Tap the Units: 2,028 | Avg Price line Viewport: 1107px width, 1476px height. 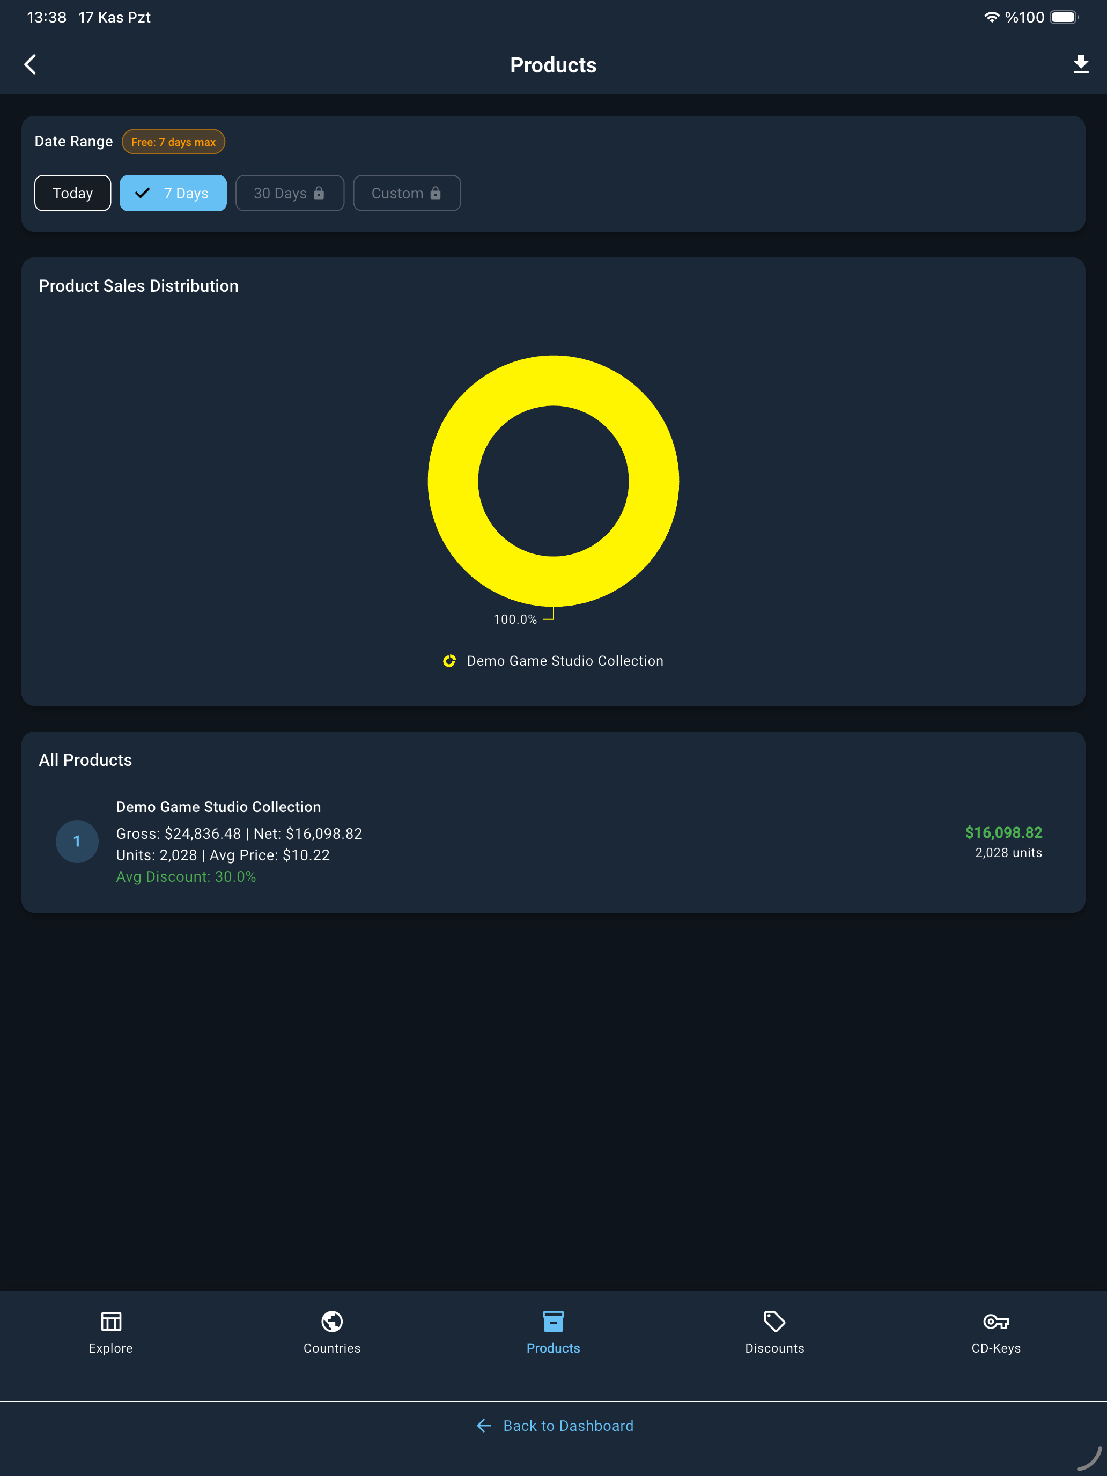point(223,855)
